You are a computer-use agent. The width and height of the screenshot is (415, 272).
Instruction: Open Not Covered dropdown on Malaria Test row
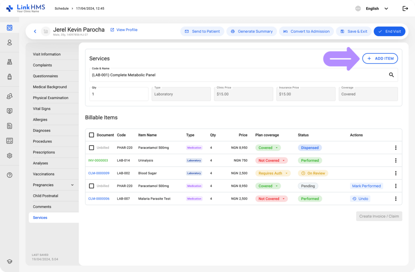(271, 199)
